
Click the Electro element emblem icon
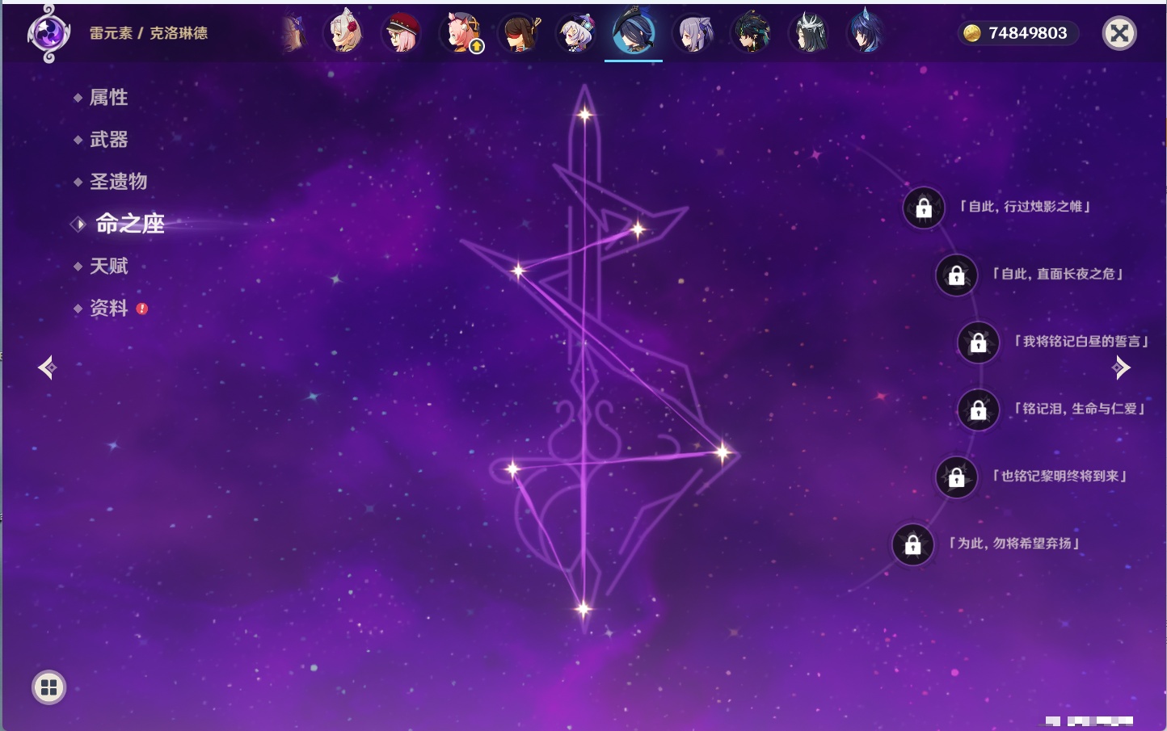pos(48,33)
